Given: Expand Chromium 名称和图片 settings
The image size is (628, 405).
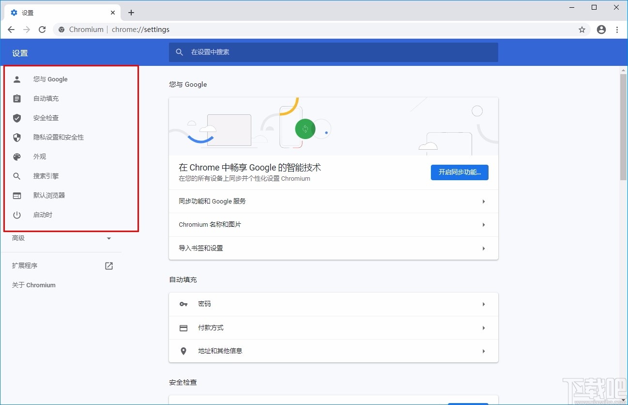Looking at the screenshot, I should (x=333, y=224).
